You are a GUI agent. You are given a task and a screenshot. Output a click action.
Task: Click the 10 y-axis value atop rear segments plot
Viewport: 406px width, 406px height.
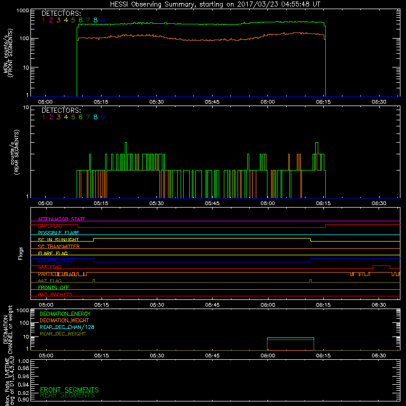(26, 107)
